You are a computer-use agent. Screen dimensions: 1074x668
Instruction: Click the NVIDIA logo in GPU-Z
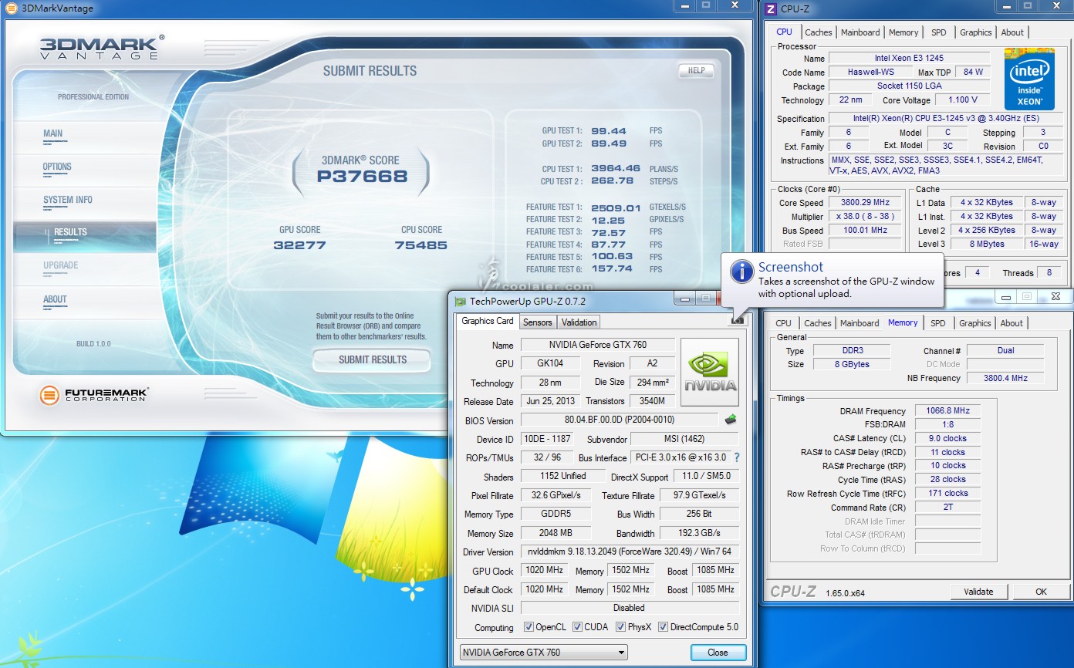click(x=710, y=372)
